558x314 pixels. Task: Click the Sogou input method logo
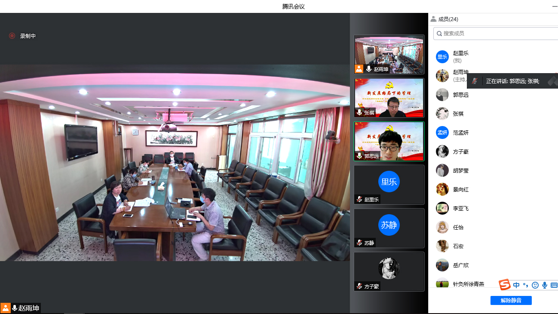pyautogui.click(x=504, y=285)
